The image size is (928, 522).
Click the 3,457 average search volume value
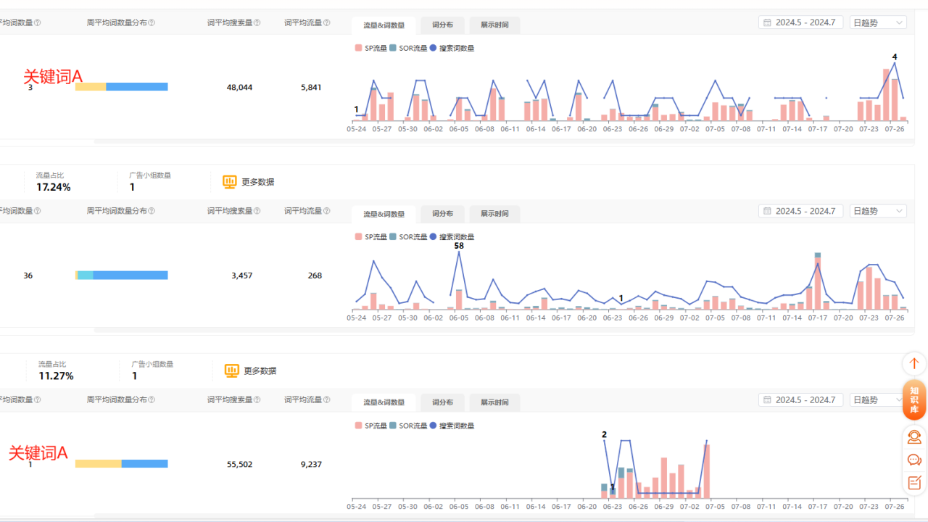coord(242,275)
